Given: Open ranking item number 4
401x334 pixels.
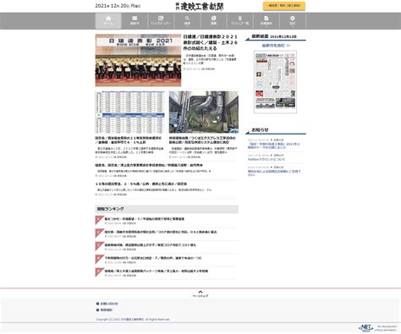Looking at the screenshot, I should coord(153,258).
